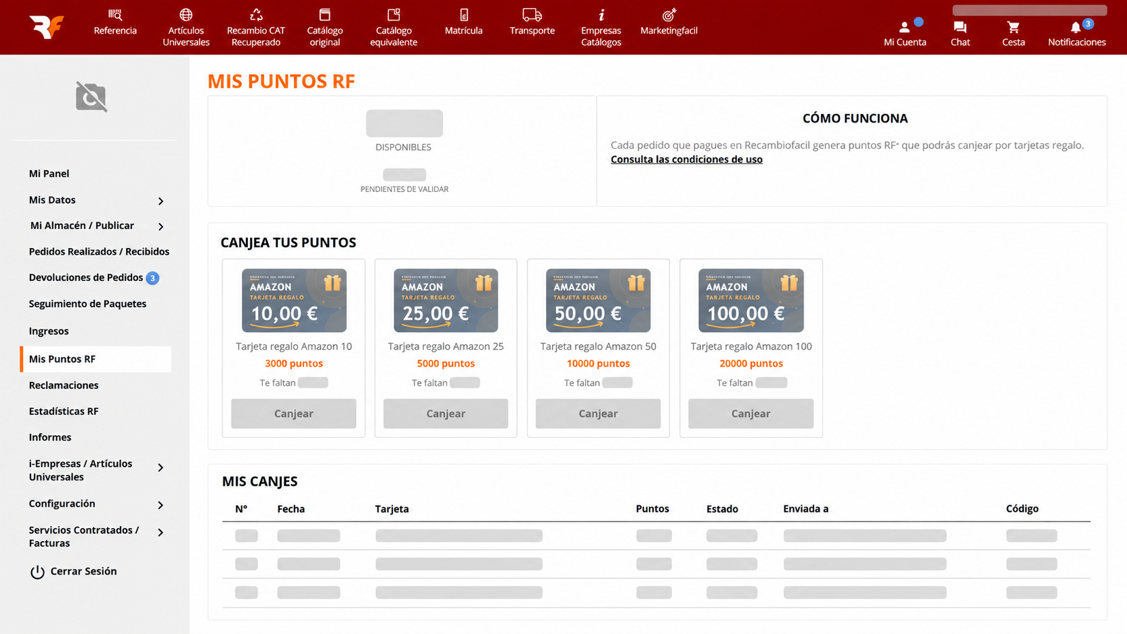This screenshot has width=1127, height=634.
Task: Expand Servicios Contratados / Facturas chevron
Action: coord(160,532)
